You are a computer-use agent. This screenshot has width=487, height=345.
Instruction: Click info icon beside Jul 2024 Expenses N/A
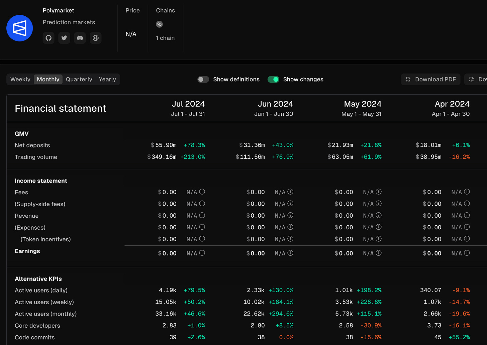202,227
